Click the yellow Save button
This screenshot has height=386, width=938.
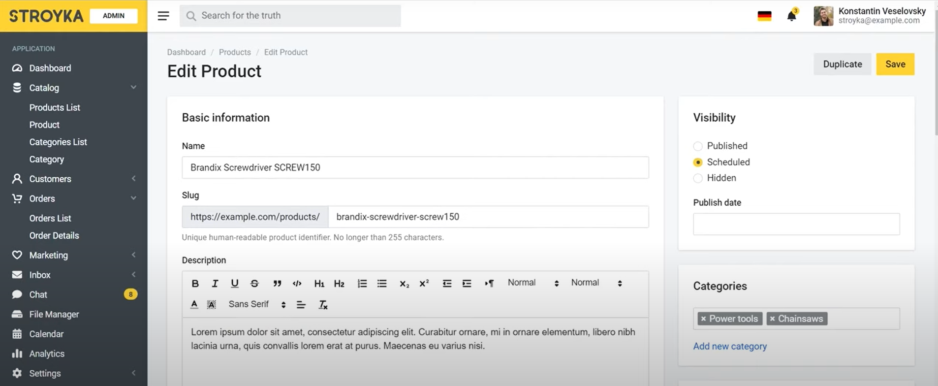895,64
